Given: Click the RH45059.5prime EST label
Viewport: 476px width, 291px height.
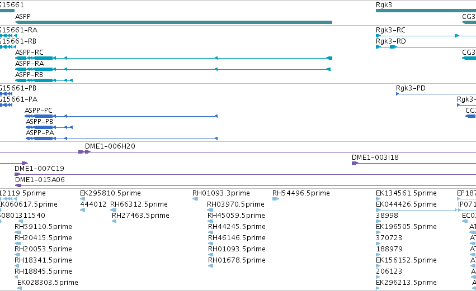Looking at the screenshot, I should 236,216.
